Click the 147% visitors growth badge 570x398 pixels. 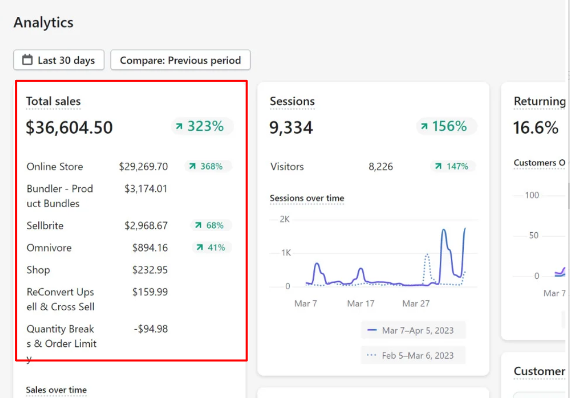[452, 166]
